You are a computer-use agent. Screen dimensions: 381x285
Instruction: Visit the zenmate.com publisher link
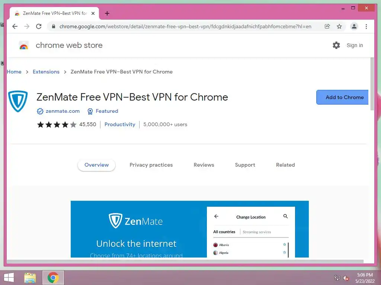pos(63,111)
